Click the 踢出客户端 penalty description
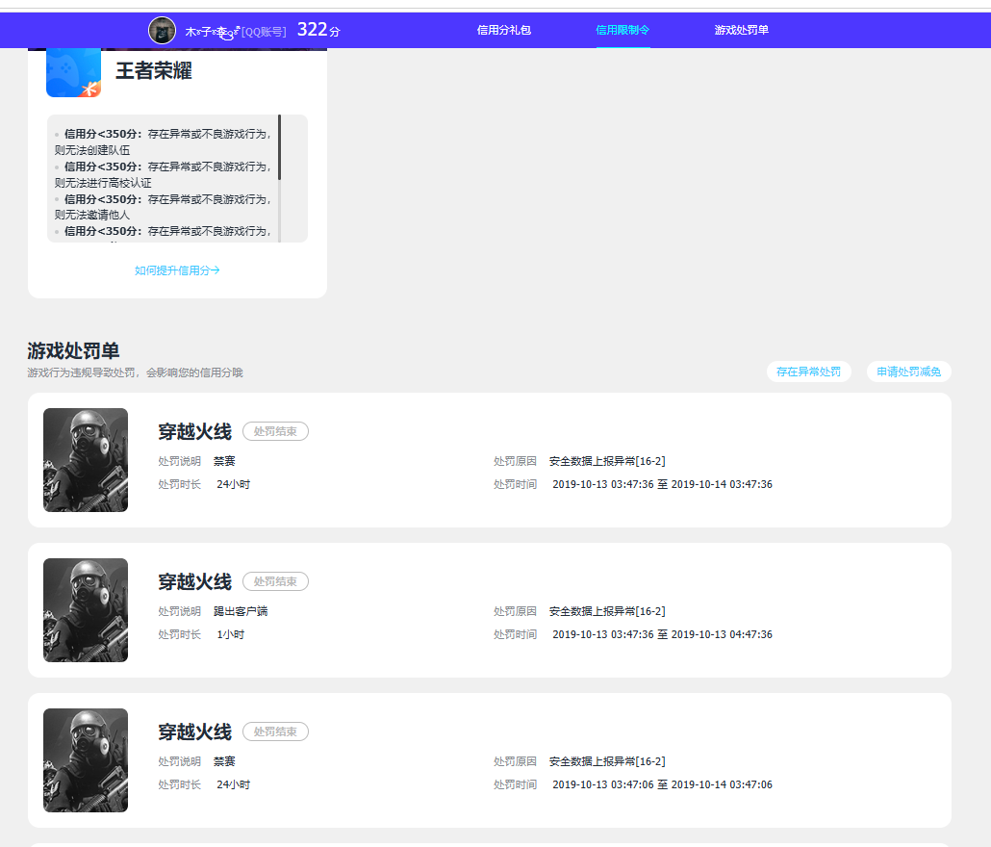Viewport: 991px width, 847px height. click(241, 611)
